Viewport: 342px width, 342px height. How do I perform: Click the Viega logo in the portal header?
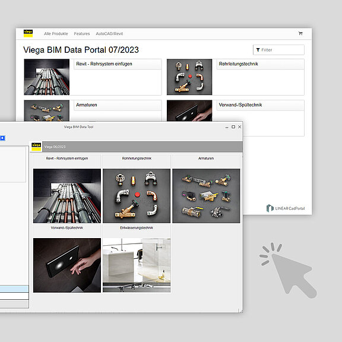pos(28,33)
